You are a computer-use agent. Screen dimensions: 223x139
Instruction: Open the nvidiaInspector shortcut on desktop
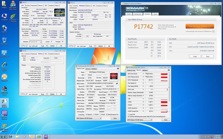13,18
